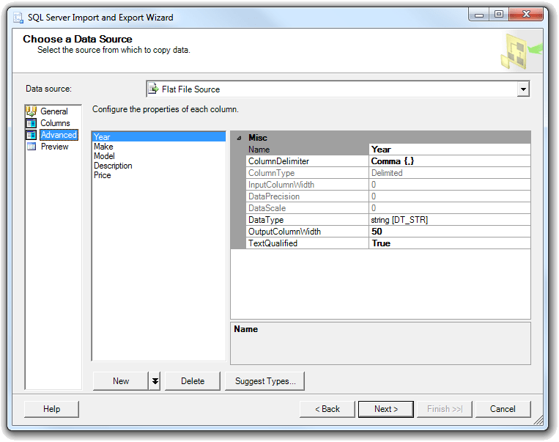Select the DataScale property label
This screenshot has height=442, width=559.
(x=267, y=208)
